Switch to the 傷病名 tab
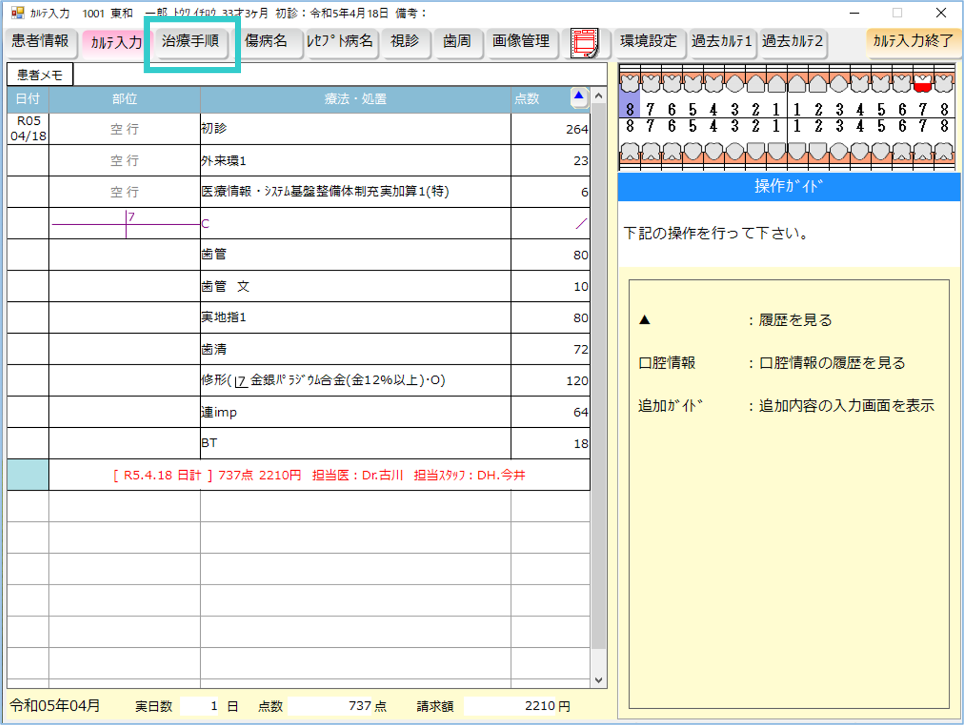Image resolution: width=964 pixels, height=725 pixels. [x=266, y=42]
